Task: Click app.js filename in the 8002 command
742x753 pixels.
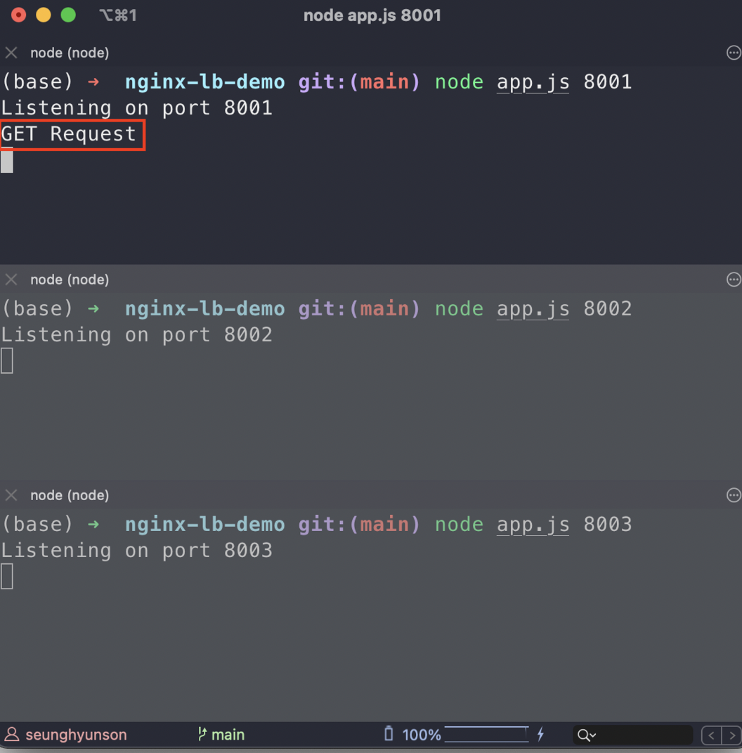Action: click(533, 309)
